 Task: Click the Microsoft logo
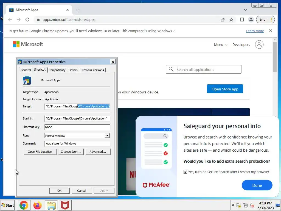click(28, 44)
